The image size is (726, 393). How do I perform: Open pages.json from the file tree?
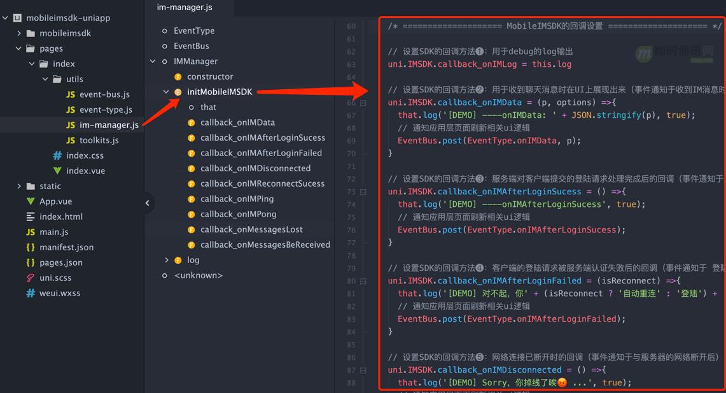click(x=61, y=262)
